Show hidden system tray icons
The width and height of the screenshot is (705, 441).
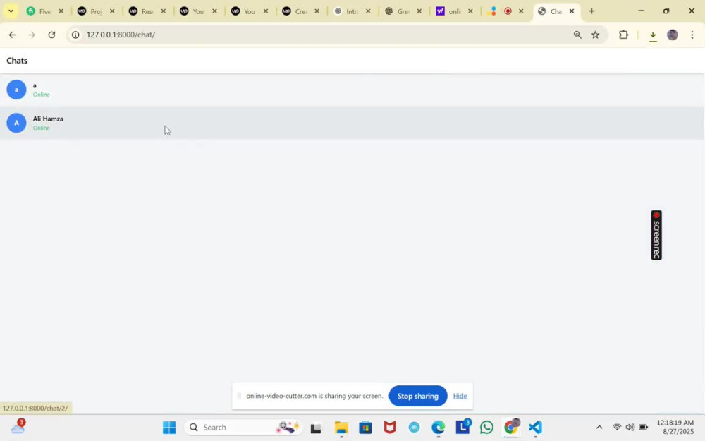click(599, 428)
